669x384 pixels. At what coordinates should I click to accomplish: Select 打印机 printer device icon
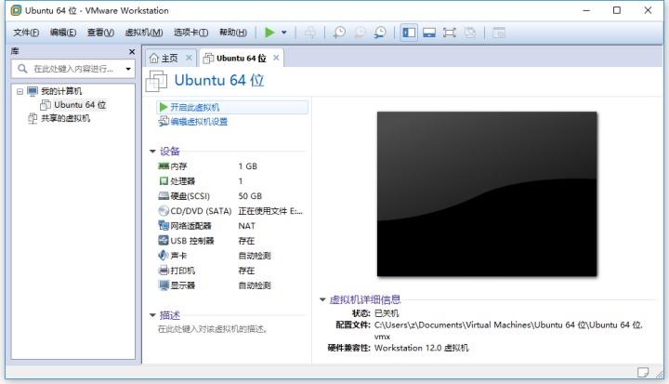(164, 271)
